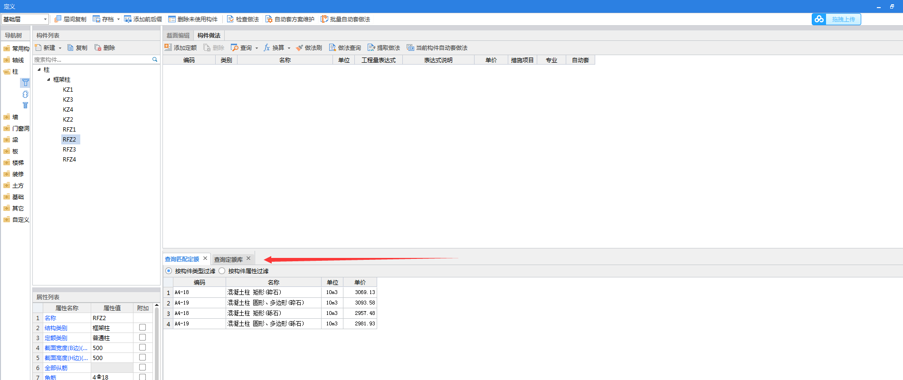Viewport: 903px width, 380px height.
Task: Click the 工程量表达式 column header
Action: [379, 60]
